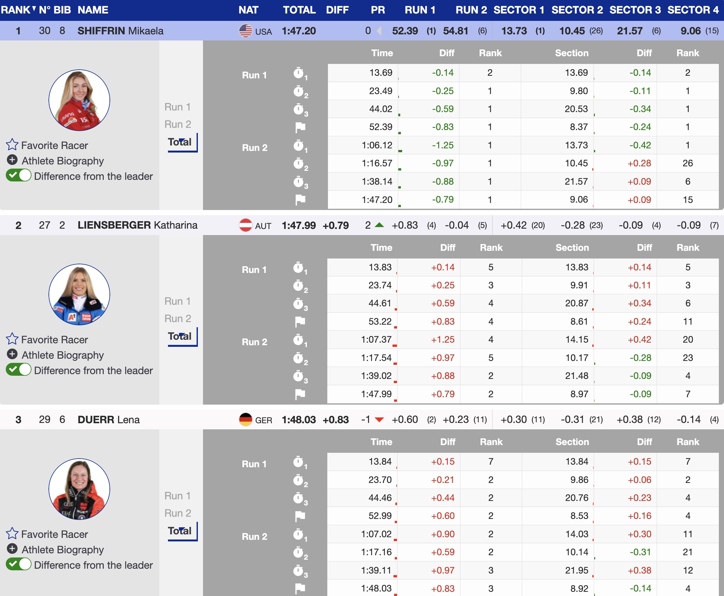Viewport: 724px width, 596px height.
Task: Toggle Shiffrin's Difference from the leader switch
Action: point(19,175)
